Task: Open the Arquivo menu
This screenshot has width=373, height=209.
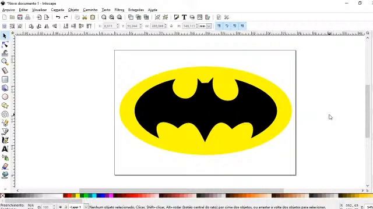Action: point(9,10)
